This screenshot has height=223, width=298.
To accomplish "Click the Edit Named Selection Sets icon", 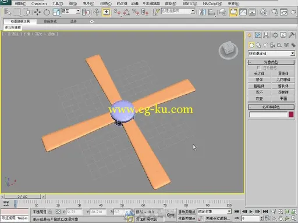I will click(156, 12).
